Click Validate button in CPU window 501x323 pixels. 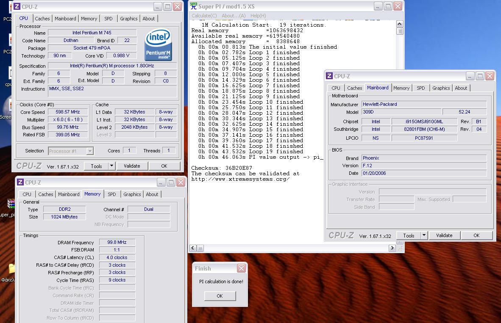(x=132, y=166)
